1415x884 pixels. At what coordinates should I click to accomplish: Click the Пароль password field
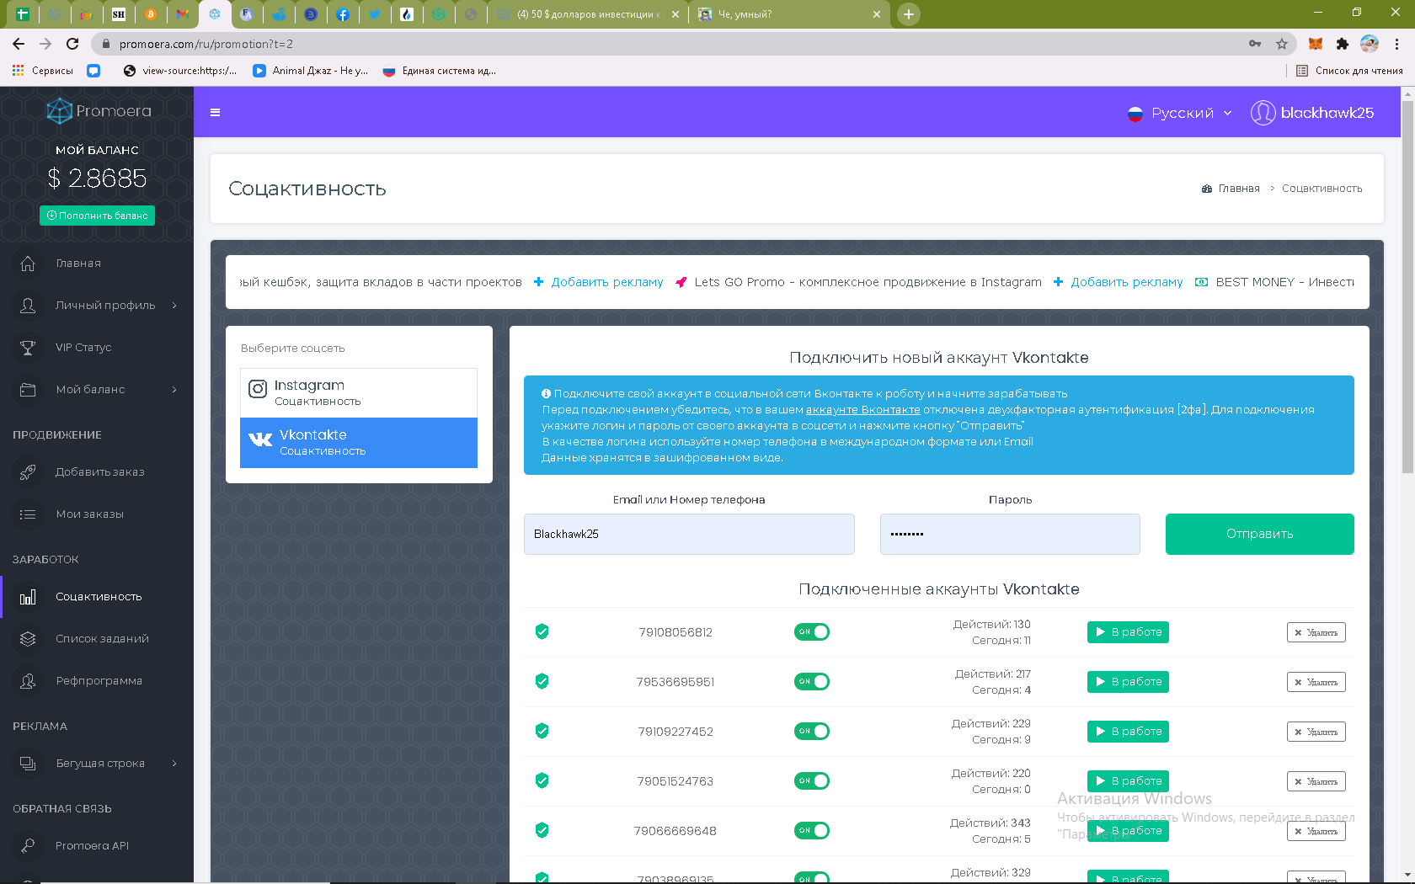coord(1010,534)
